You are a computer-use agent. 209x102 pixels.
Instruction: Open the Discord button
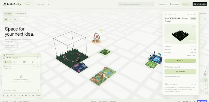point(202,101)
